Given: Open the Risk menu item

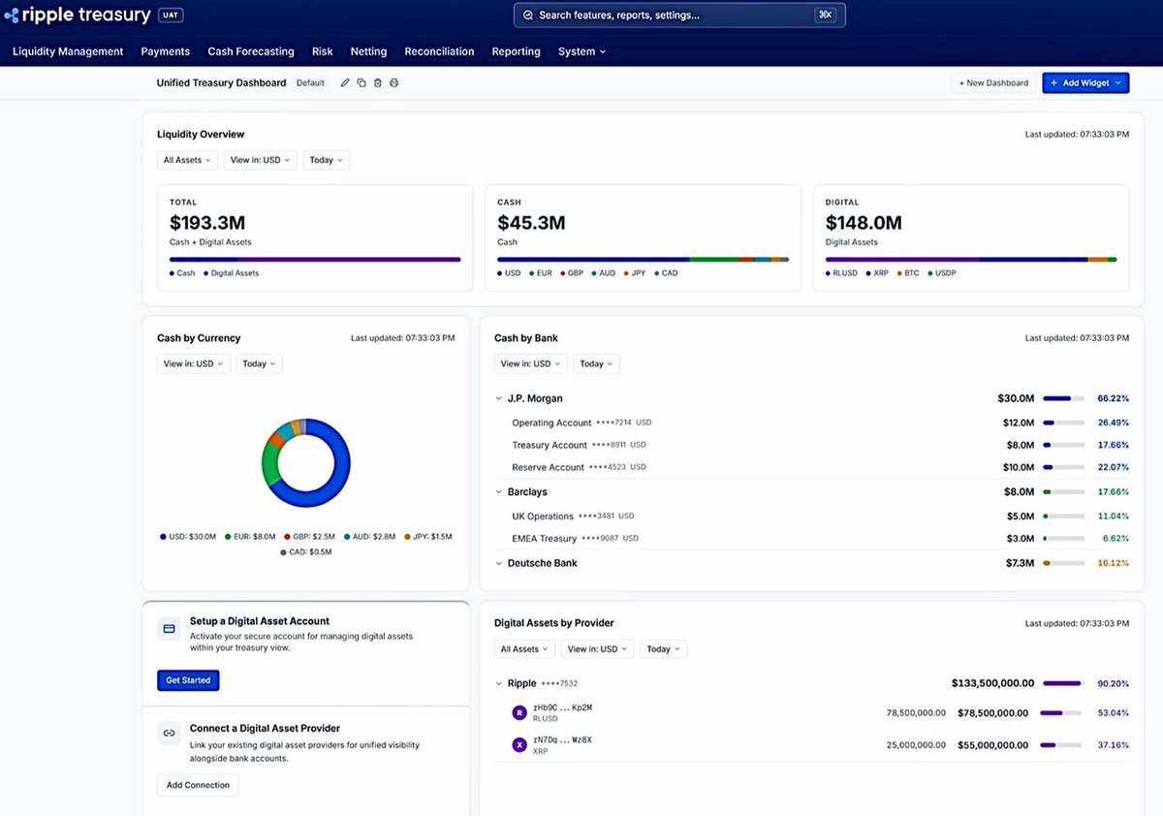Looking at the screenshot, I should tap(322, 51).
